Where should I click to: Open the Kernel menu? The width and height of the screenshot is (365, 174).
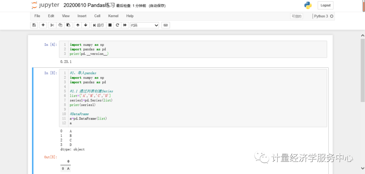tap(113, 16)
